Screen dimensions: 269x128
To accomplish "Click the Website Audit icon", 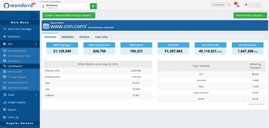I will tap(4, 72).
